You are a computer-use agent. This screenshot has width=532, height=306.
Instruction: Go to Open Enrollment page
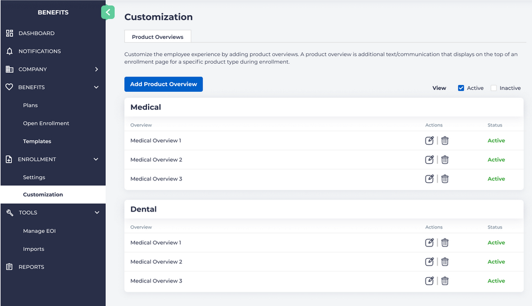click(46, 123)
